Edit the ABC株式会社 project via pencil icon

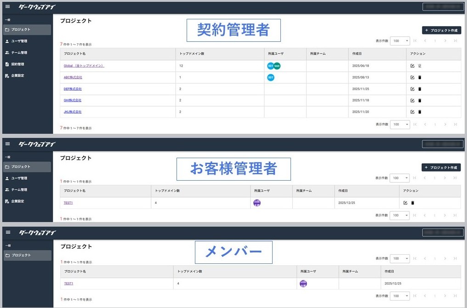pos(412,77)
